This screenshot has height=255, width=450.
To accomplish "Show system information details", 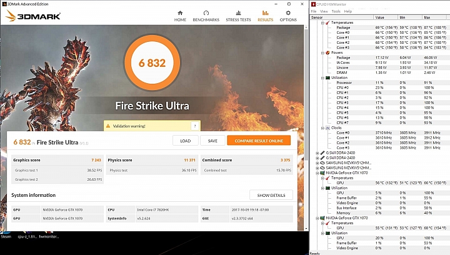I will tap(271, 196).
